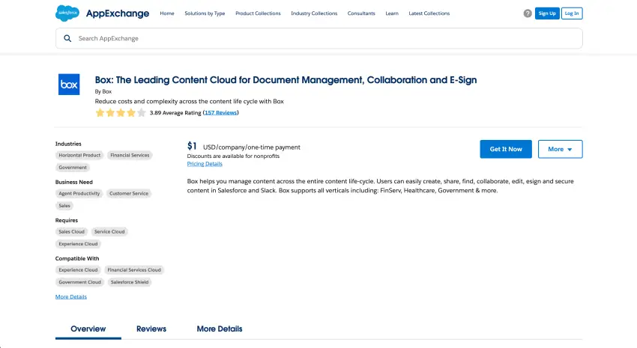Click the Sign Up button
637x348 pixels.
pos(547,13)
